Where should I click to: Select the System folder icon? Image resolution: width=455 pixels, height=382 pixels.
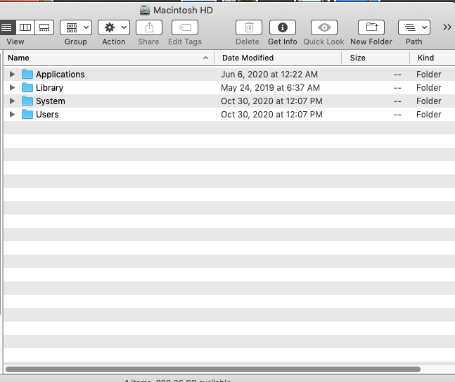click(x=27, y=101)
